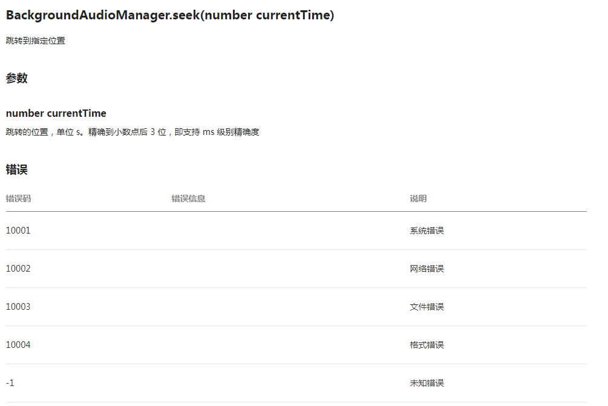This screenshot has width=608, height=406.
Task: Click the 错误码 column header
Action: click(18, 198)
